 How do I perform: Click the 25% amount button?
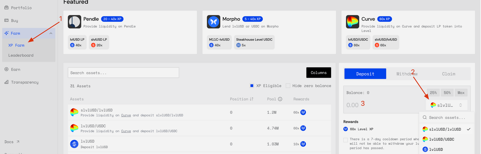pos(433,92)
